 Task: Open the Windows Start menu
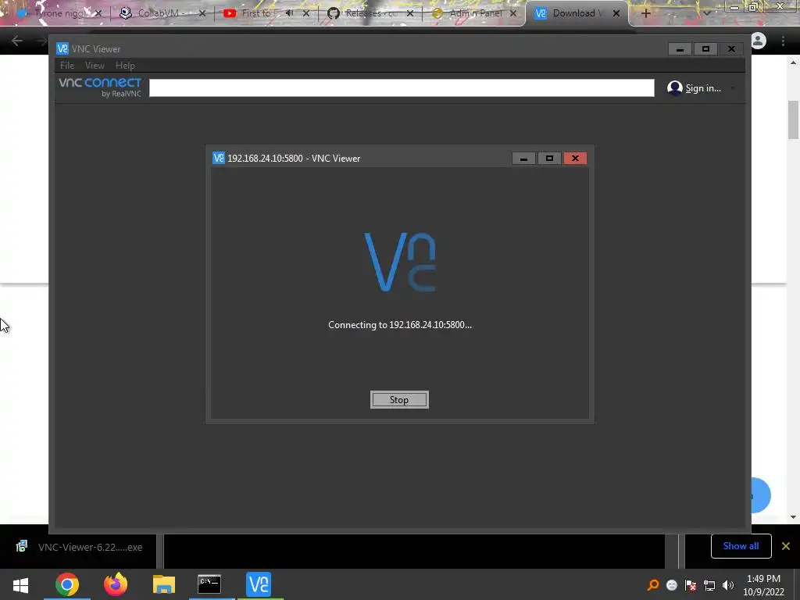pos(20,584)
